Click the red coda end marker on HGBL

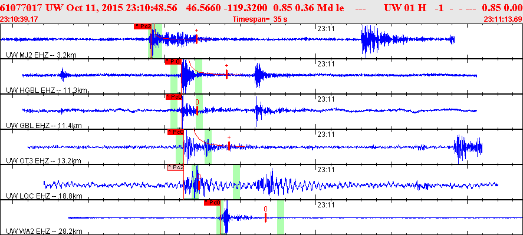226,73
